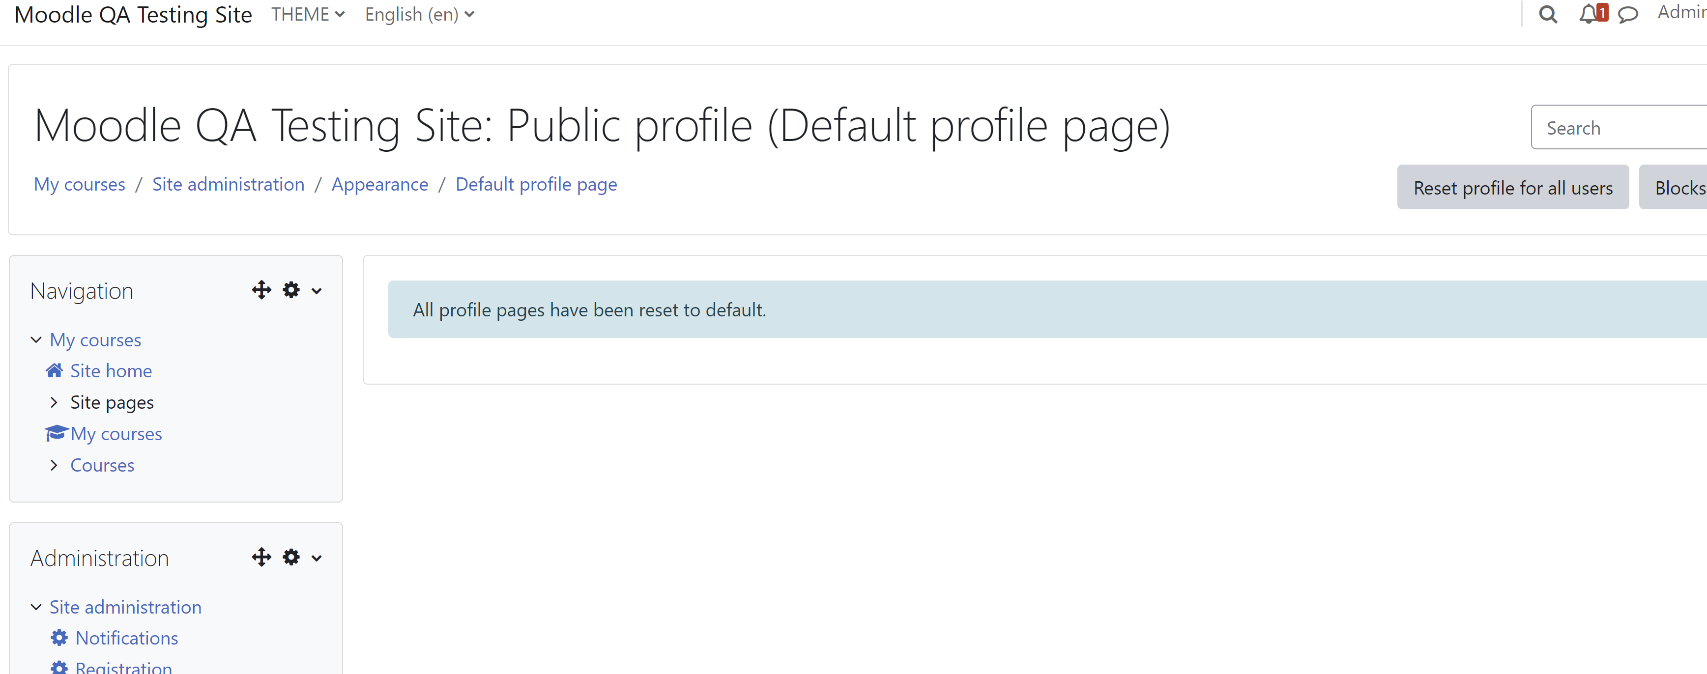1707x674 pixels.
Task: Click Reset profile for all users button
Action: click(1513, 187)
